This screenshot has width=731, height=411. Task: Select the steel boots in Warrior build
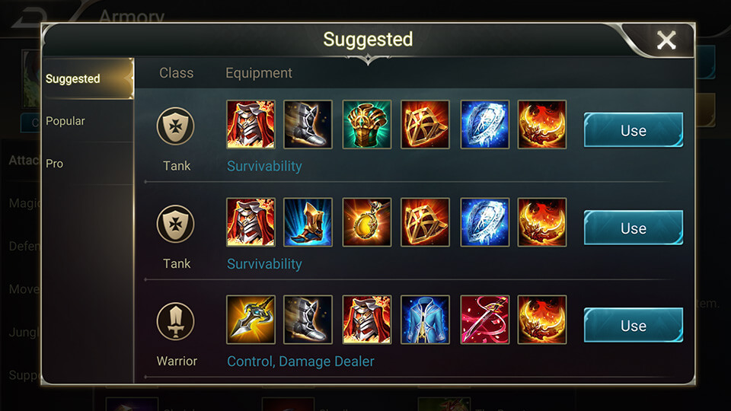pyautogui.click(x=308, y=320)
